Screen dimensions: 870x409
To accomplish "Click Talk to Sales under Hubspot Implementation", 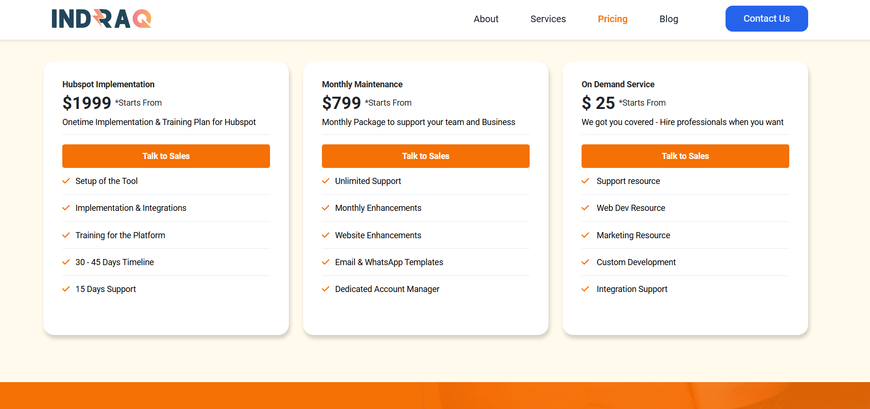I will (166, 156).
